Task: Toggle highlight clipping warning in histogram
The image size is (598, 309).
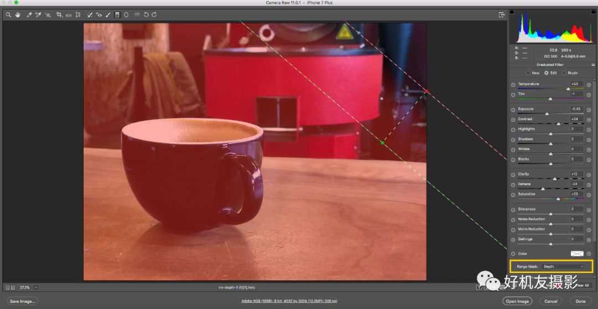Action: (594, 12)
